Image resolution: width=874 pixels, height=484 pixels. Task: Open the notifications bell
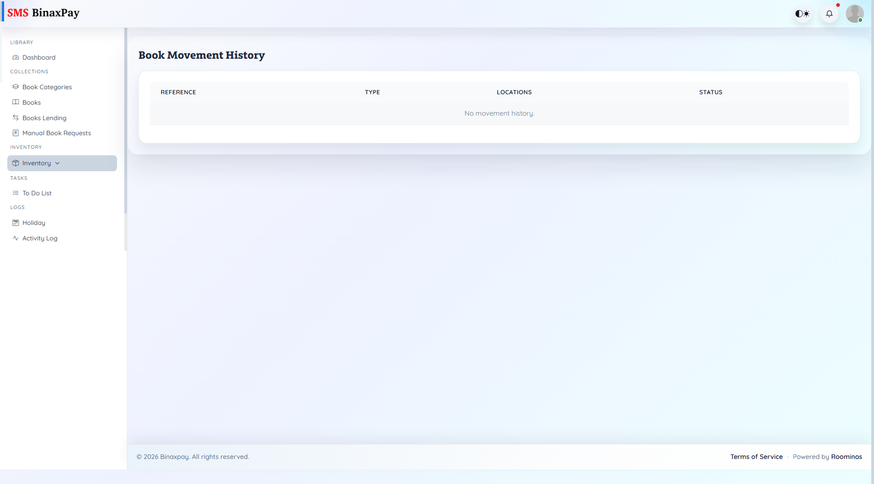point(829,13)
